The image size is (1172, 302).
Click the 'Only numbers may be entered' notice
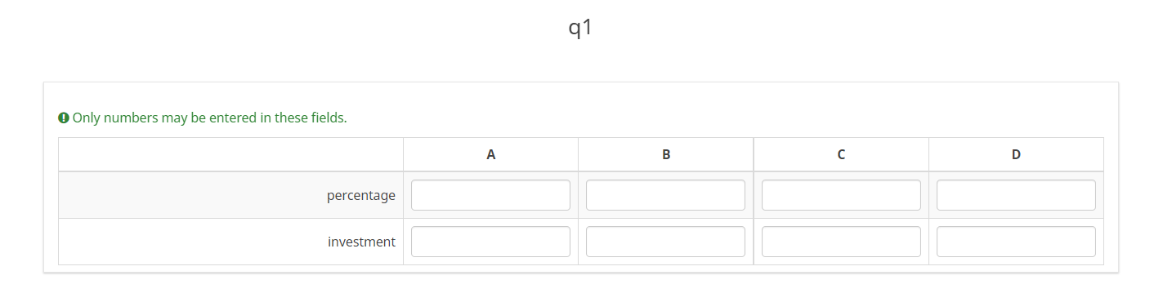click(203, 118)
